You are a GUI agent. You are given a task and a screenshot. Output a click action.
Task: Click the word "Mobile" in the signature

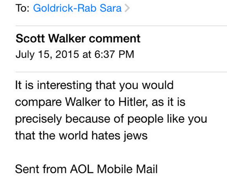tap(115, 169)
